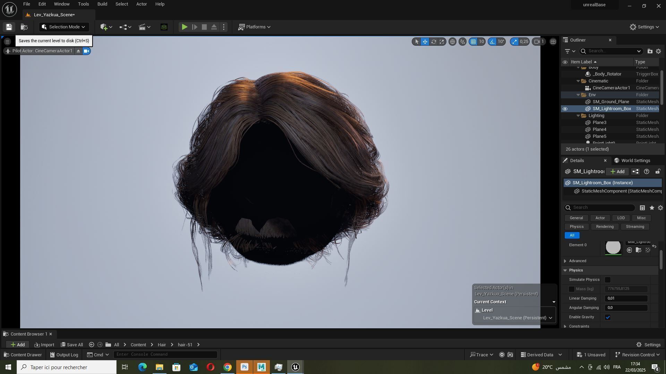Click the frame skip playback button

195,27
